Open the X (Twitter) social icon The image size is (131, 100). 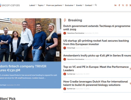pyautogui.click(x=123, y=5)
